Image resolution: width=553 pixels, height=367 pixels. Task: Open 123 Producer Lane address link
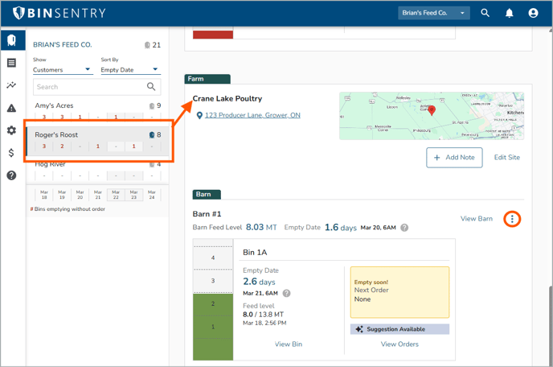[x=252, y=115]
